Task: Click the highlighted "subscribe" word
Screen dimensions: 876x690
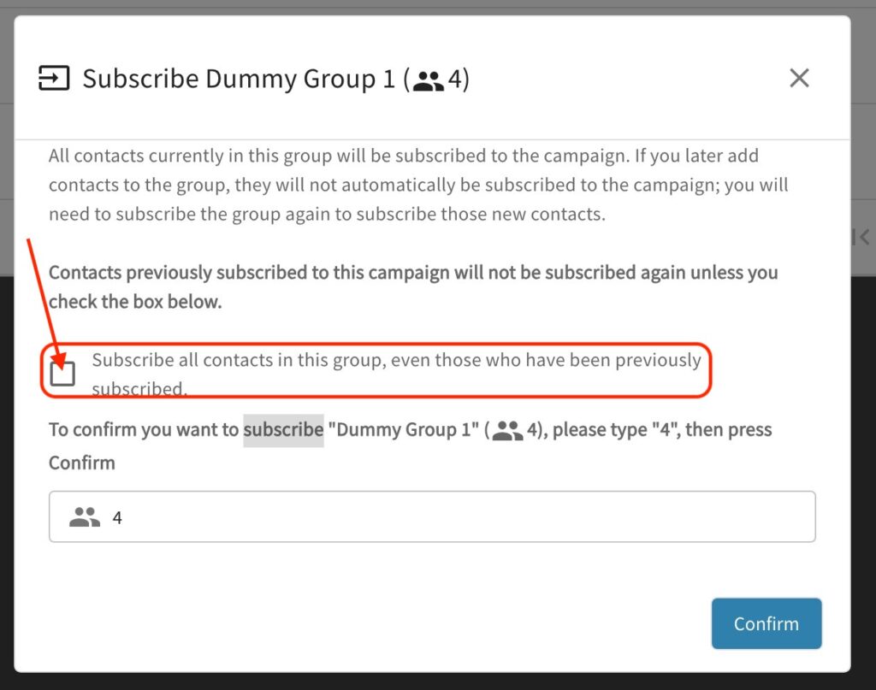Action: [283, 429]
